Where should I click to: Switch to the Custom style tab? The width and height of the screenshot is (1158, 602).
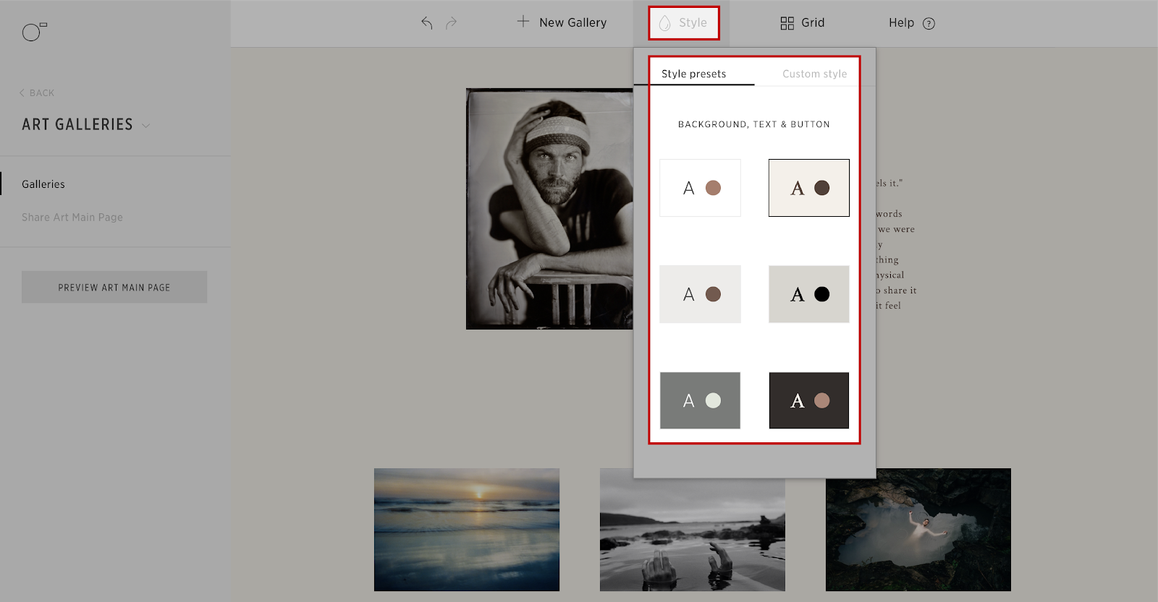[814, 74]
